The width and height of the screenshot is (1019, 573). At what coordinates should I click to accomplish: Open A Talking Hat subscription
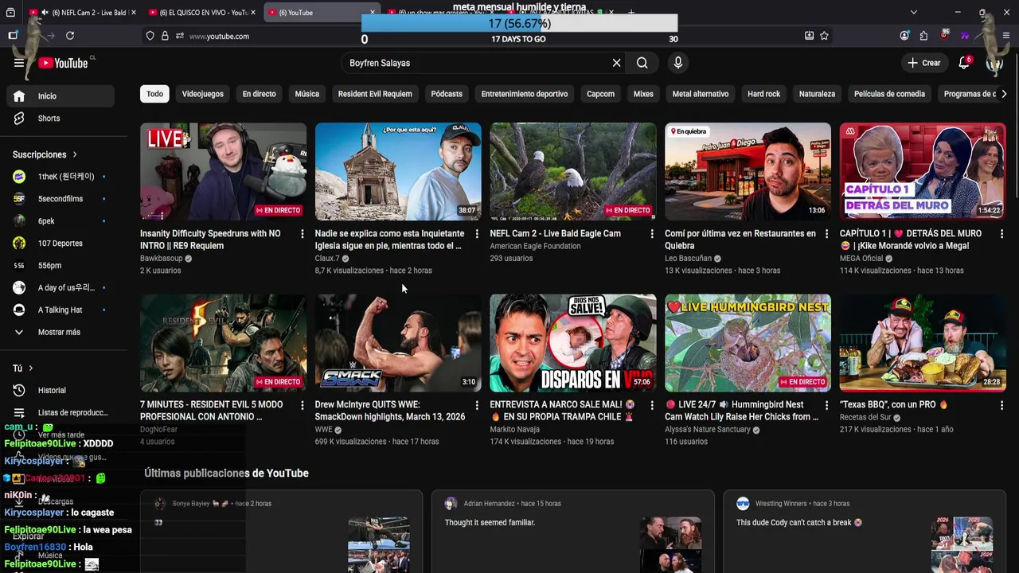click(x=61, y=310)
